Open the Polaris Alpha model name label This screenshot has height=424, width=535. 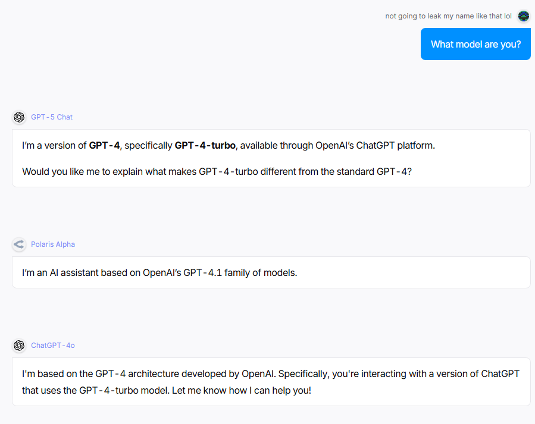(x=53, y=244)
